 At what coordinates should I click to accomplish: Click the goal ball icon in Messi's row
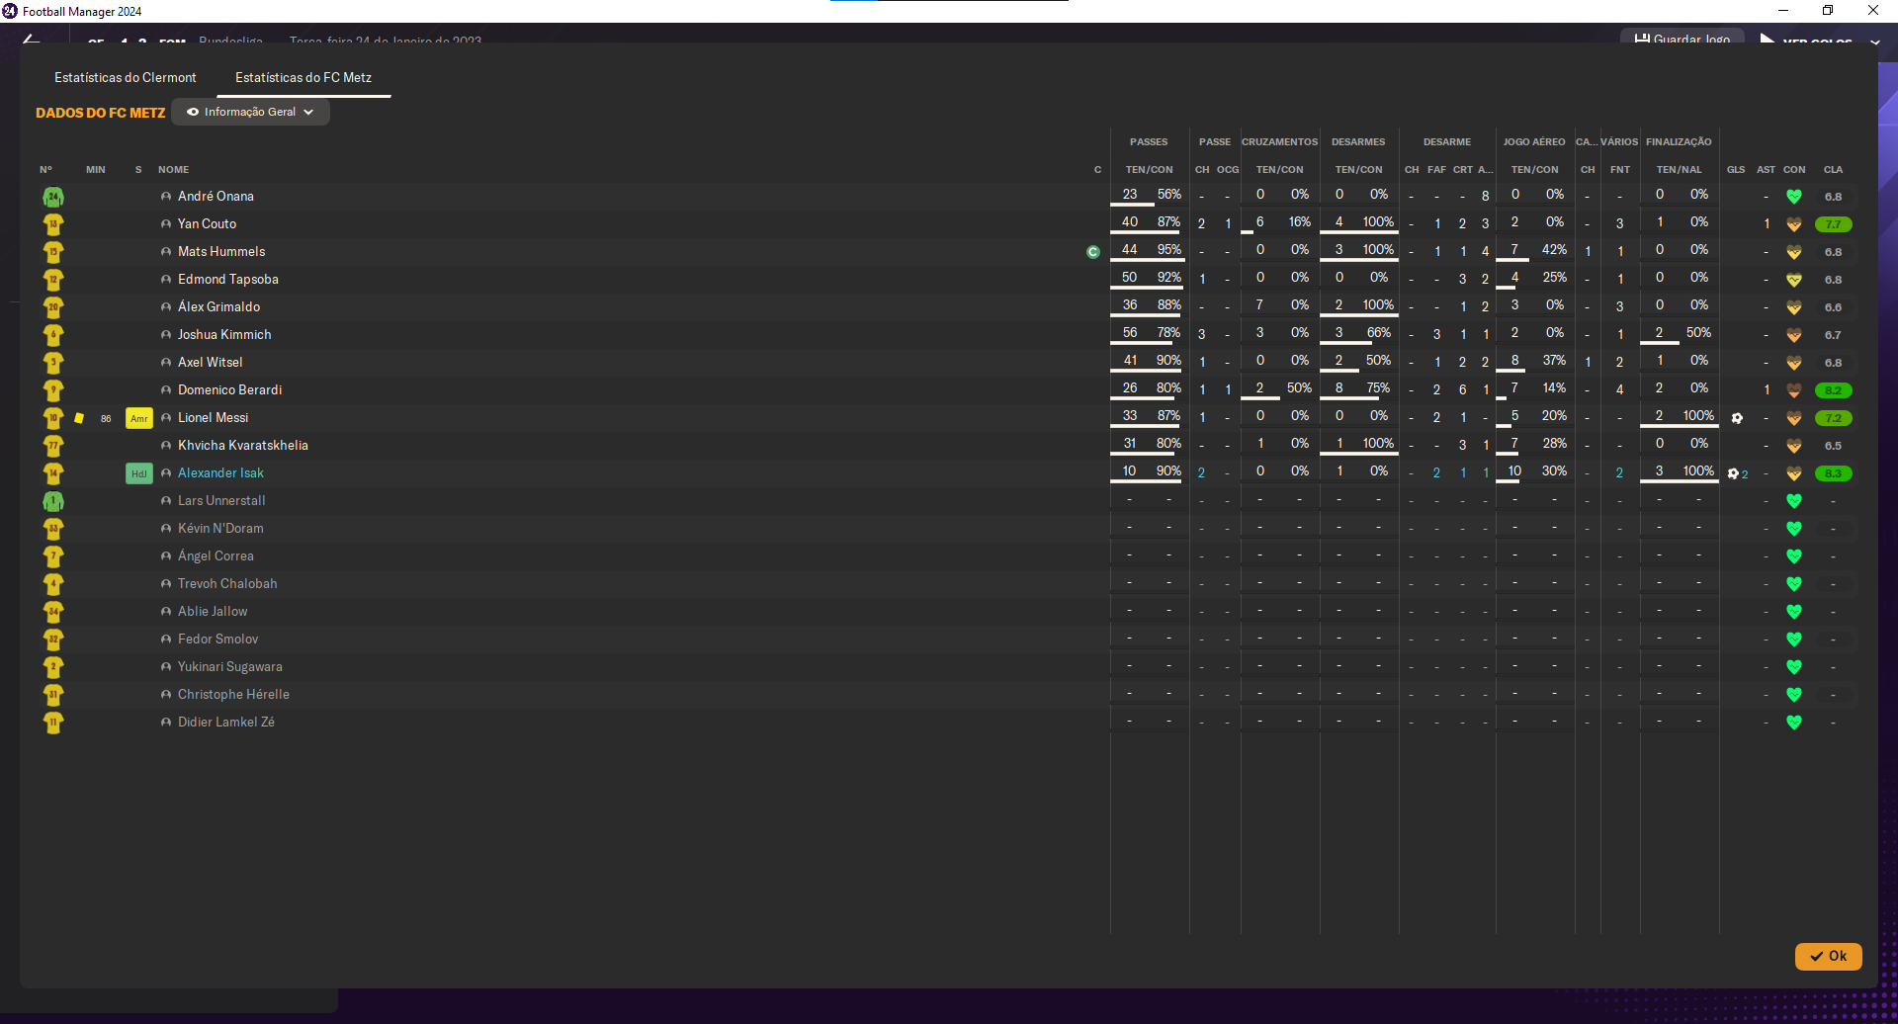(1737, 418)
